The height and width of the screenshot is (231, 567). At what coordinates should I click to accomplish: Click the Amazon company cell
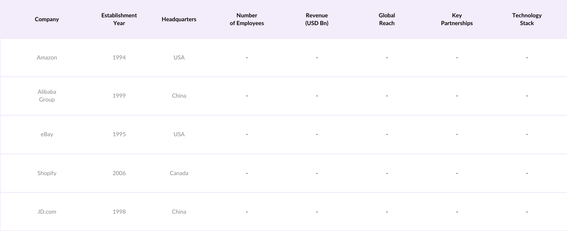coord(47,57)
